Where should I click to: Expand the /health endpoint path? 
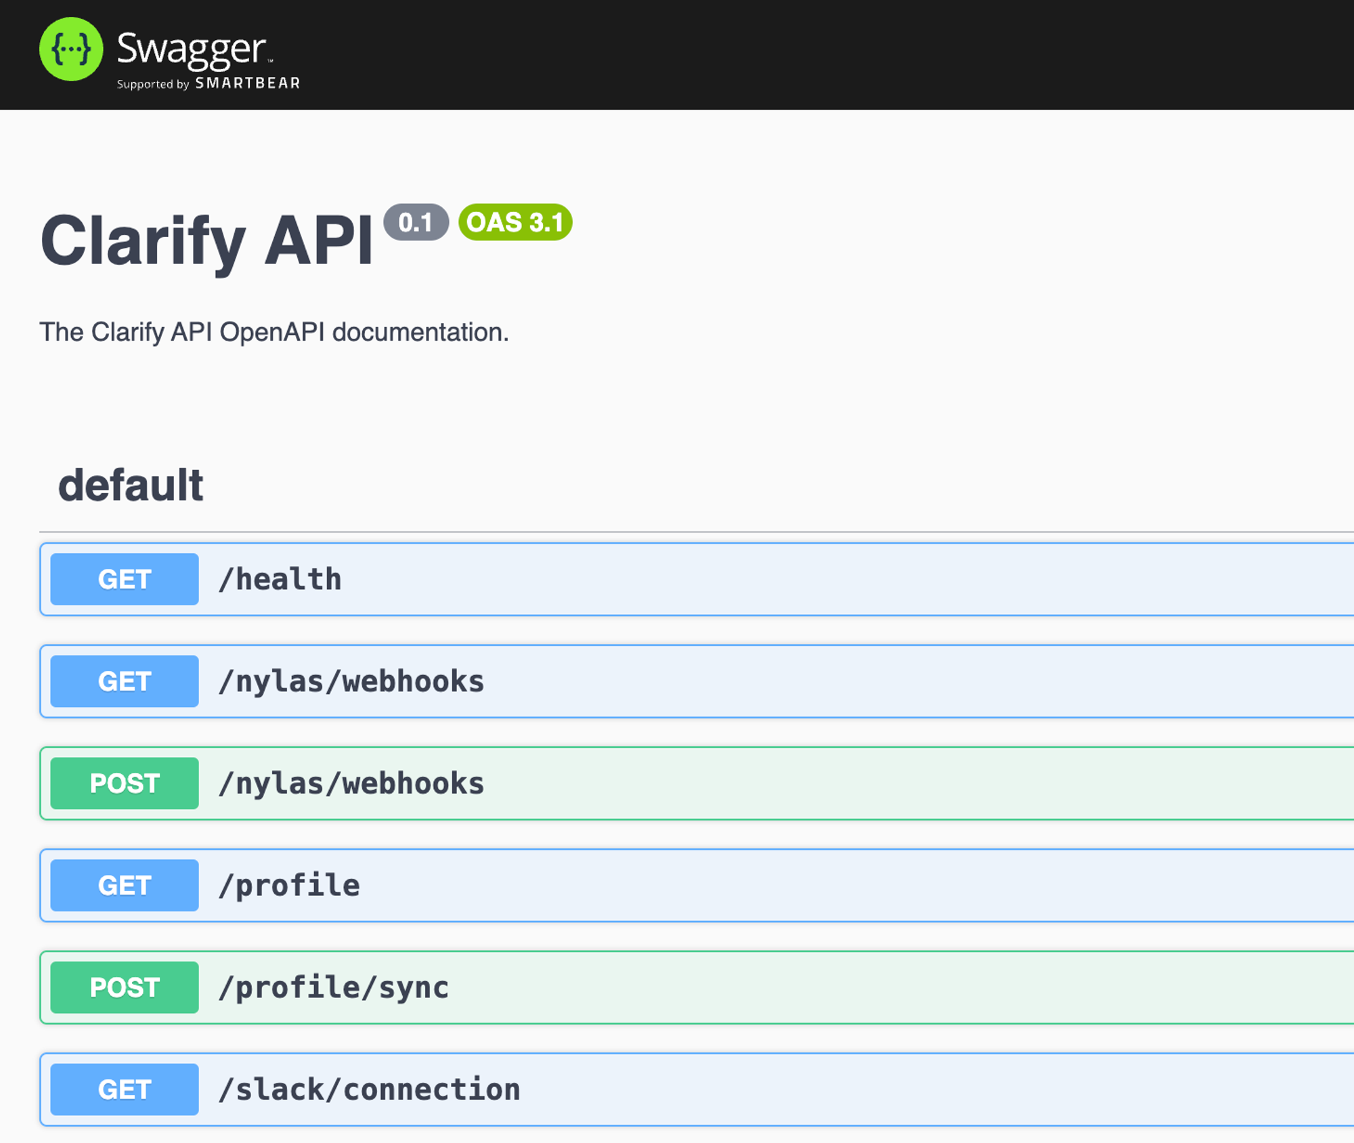click(280, 580)
